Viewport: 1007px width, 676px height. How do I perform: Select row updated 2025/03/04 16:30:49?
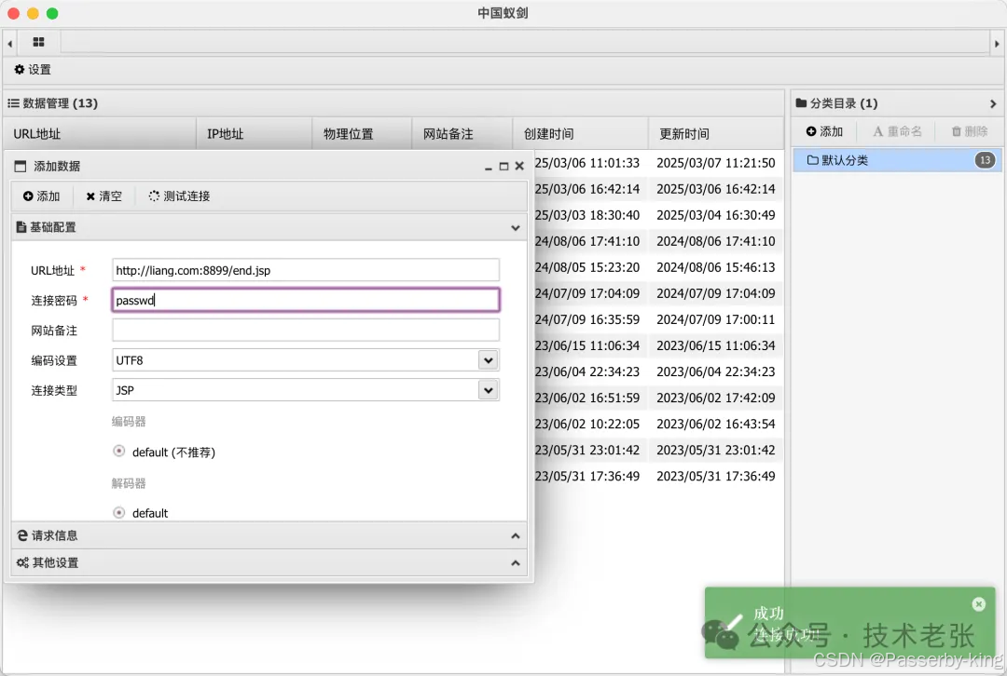715,215
